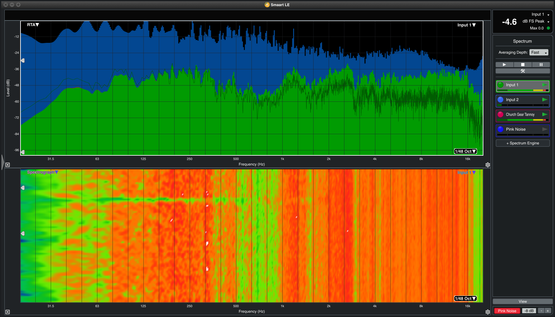Viewport: 555px width, 317px height.
Task: Open the Averaging Depth Fast dropdown
Action: pyautogui.click(x=539, y=53)
